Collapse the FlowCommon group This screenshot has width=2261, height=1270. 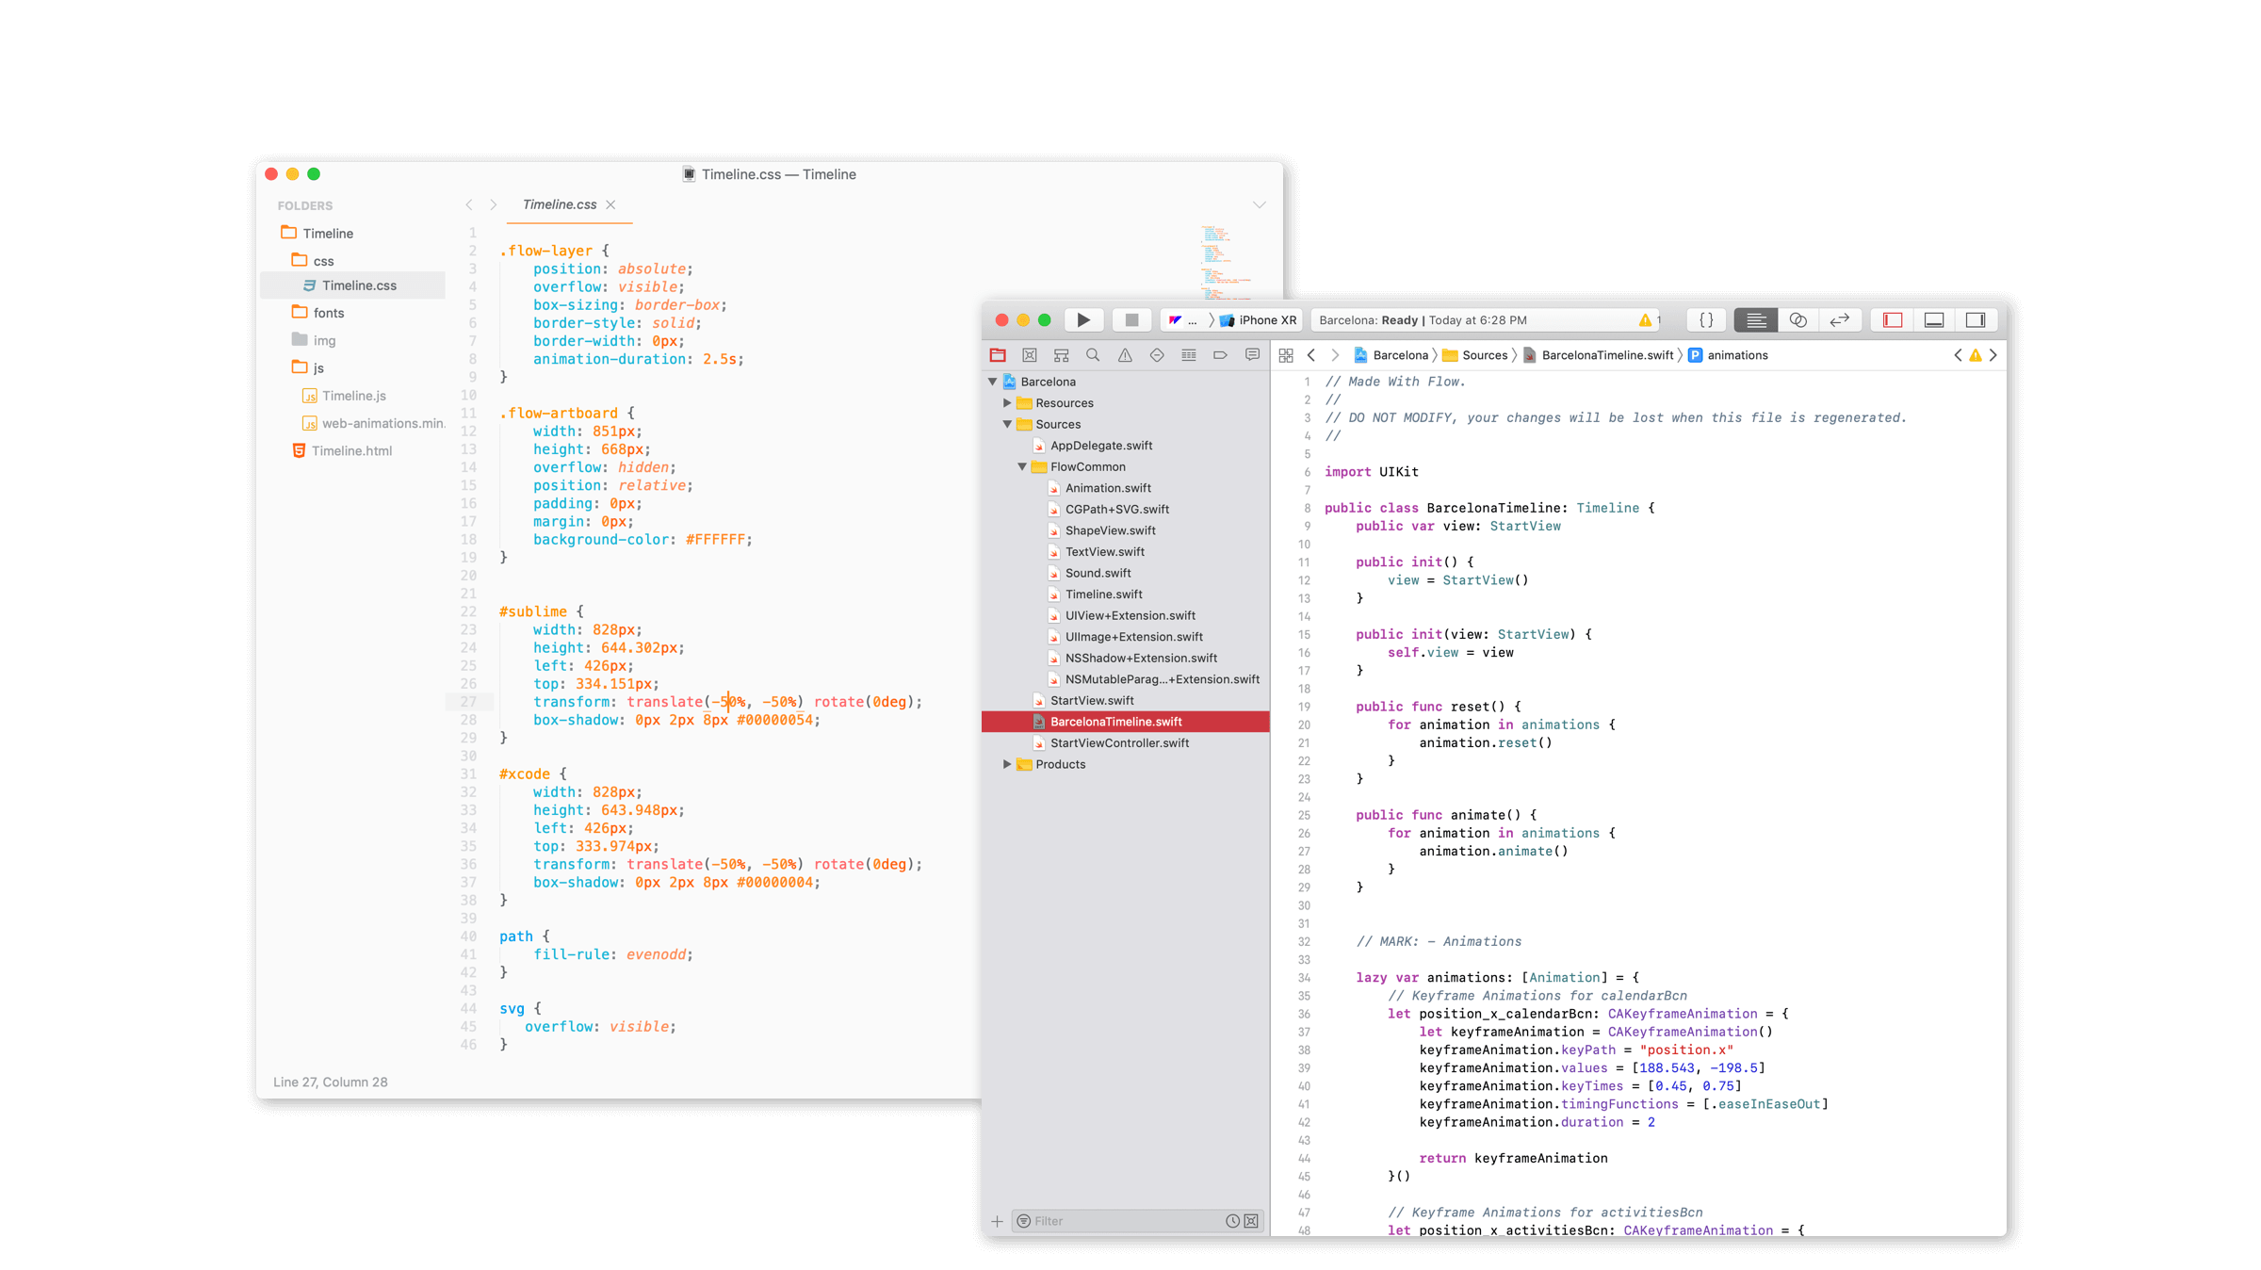1022,466
